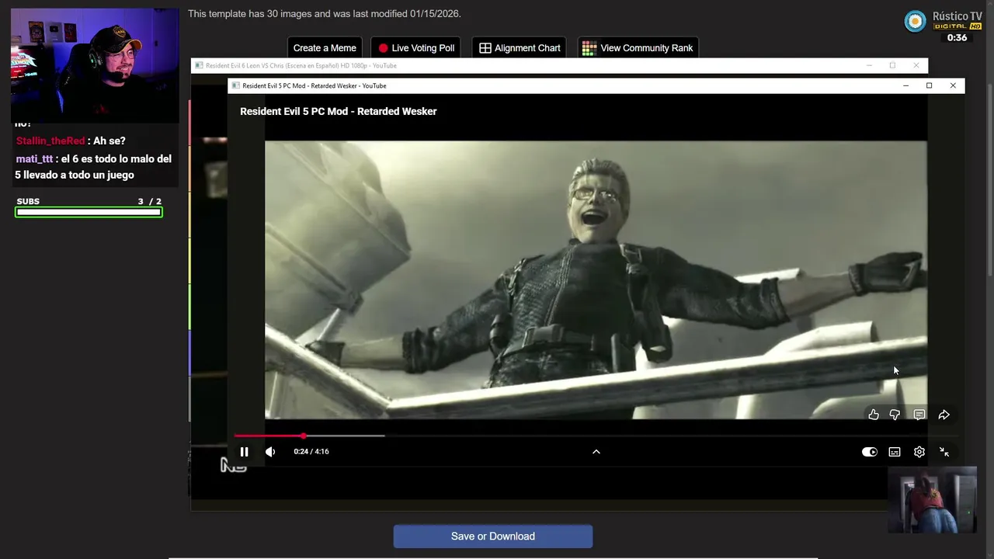The image size is (994, 559).
Task: Mute the video with the speaker icon
Action: point(270,452)
